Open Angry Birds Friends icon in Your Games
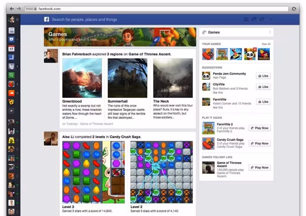Image resolution: width=306 pixels, height=216 pixels. [x=264, y=54]
